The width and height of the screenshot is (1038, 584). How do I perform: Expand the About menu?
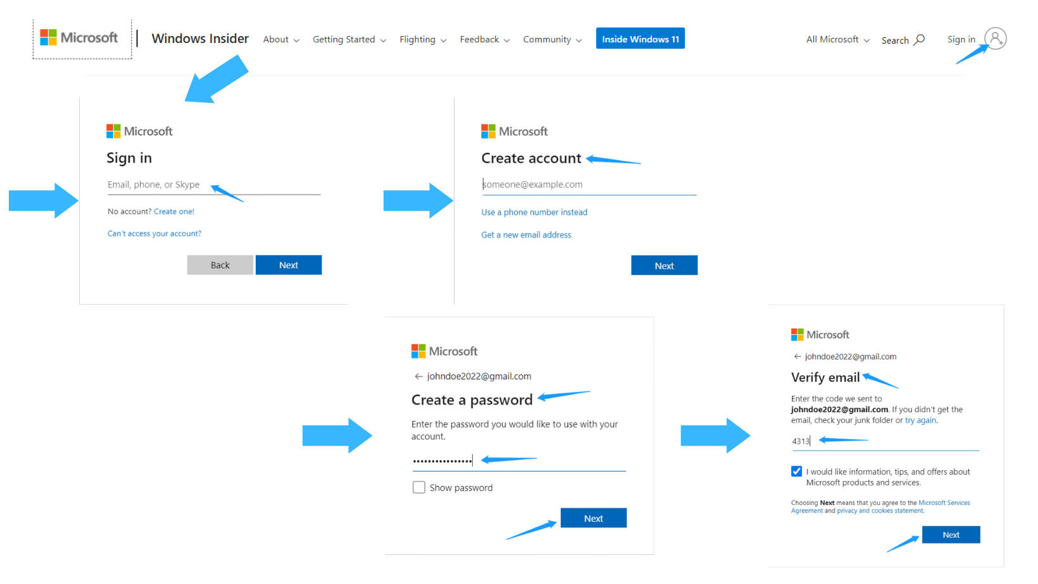click(x=281, y=39)
